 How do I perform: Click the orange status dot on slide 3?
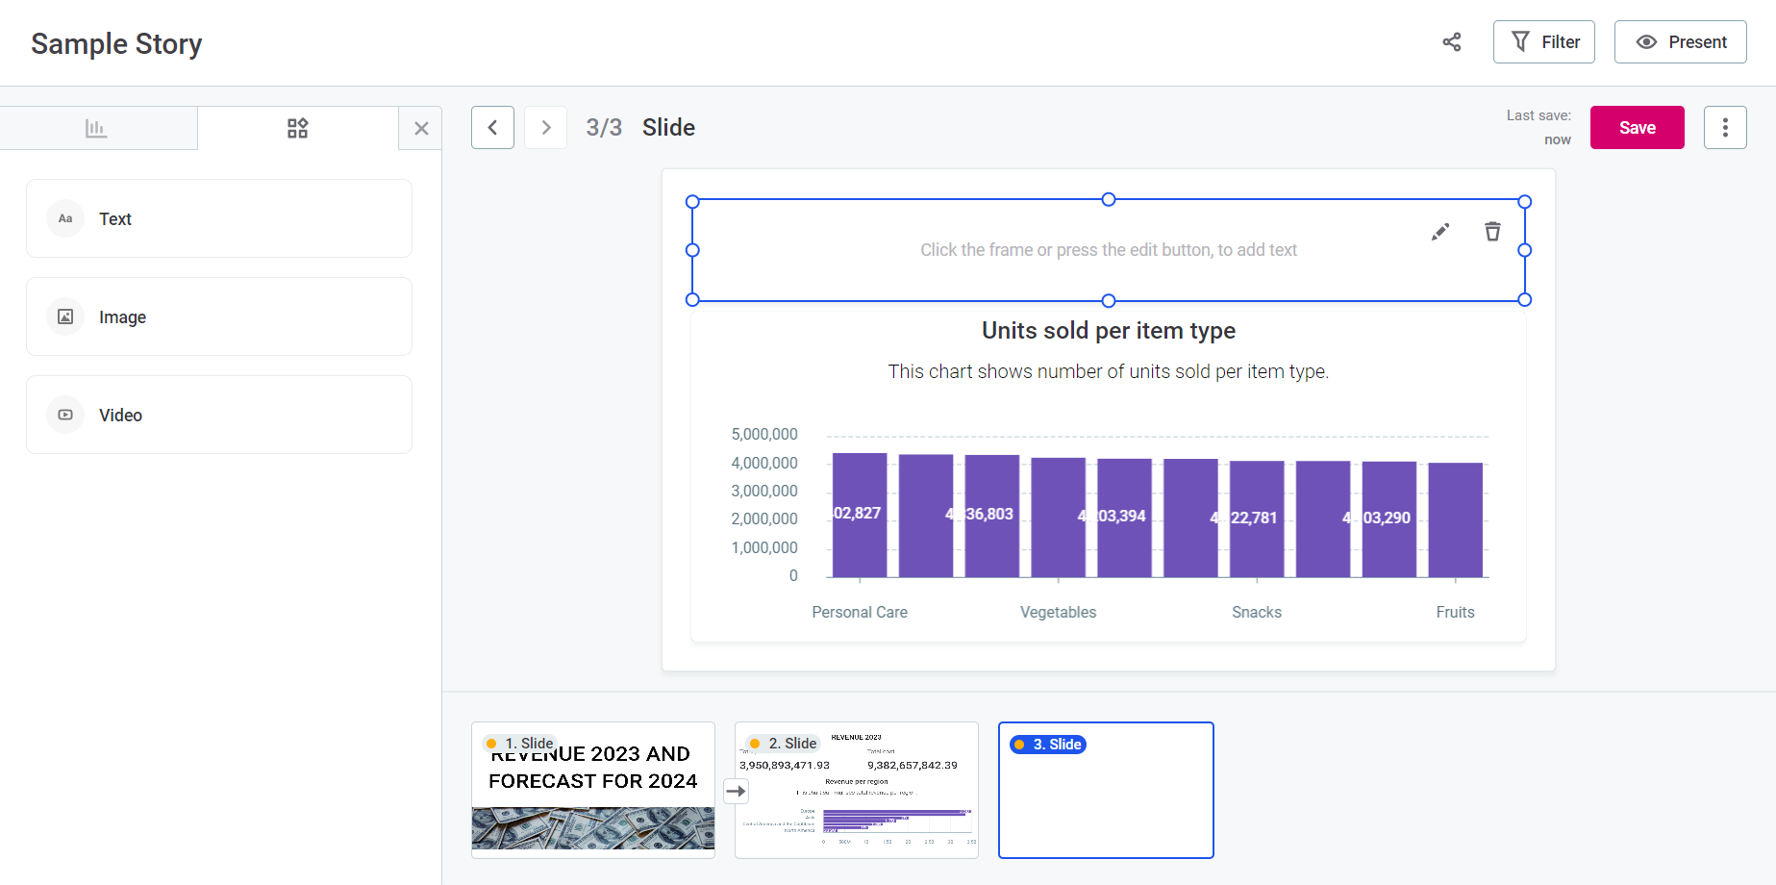pos(1021,744)
